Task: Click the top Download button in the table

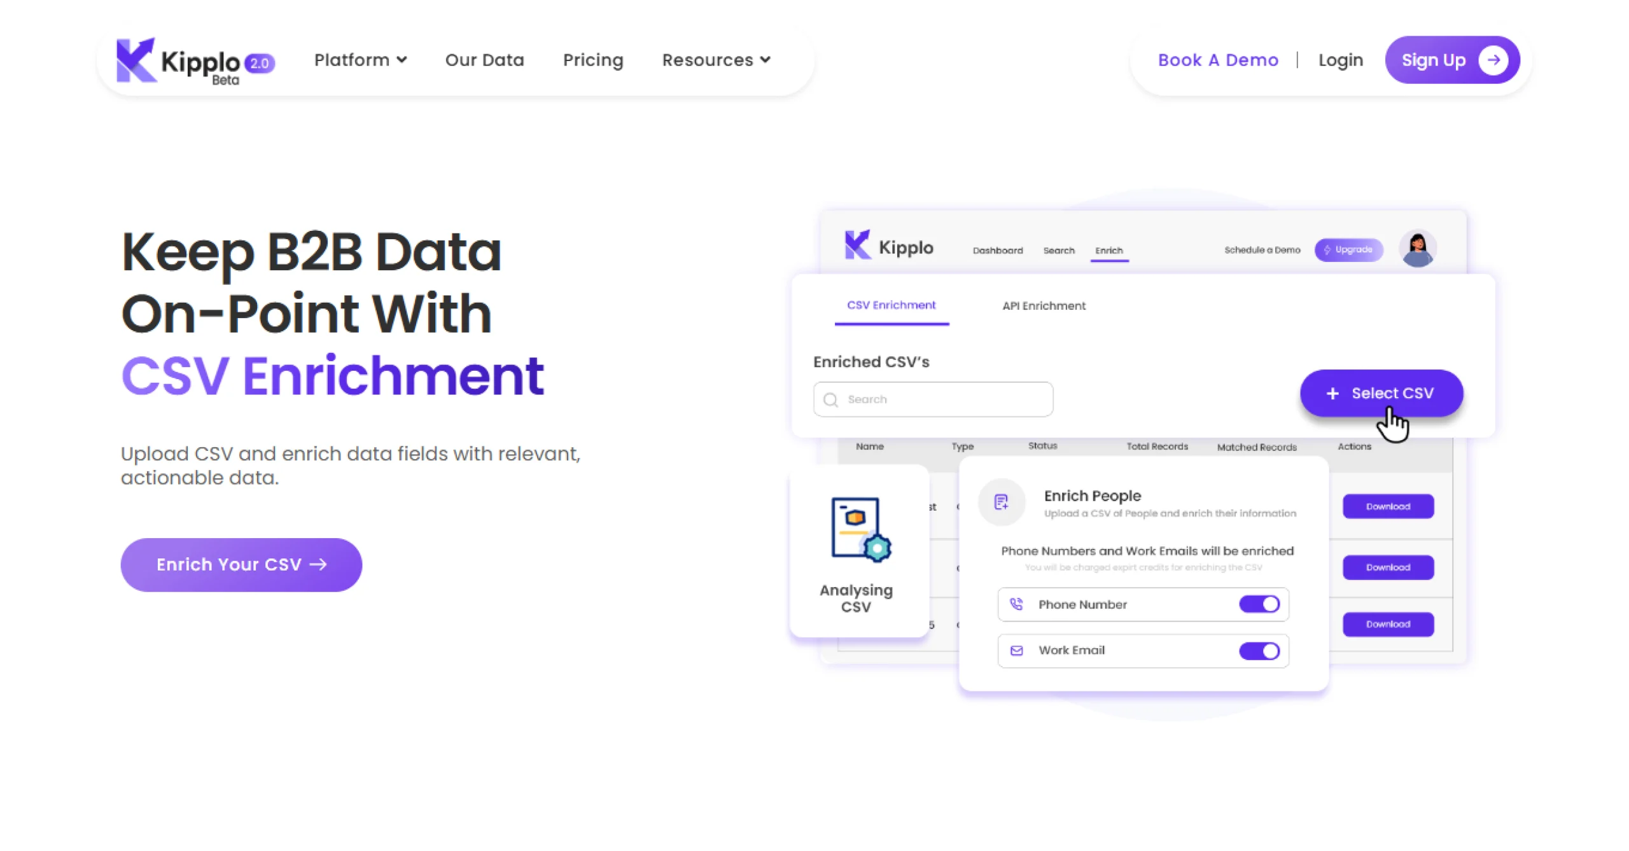Action: click(x=1388, y=506)
